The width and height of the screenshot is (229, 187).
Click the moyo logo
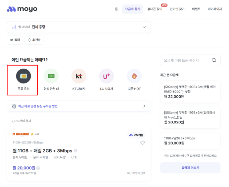point(22,9)
